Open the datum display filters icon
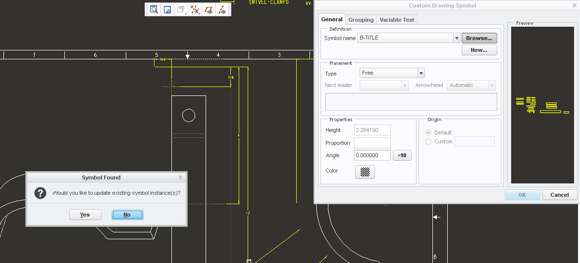580x263 pixels. coord(195,9)
